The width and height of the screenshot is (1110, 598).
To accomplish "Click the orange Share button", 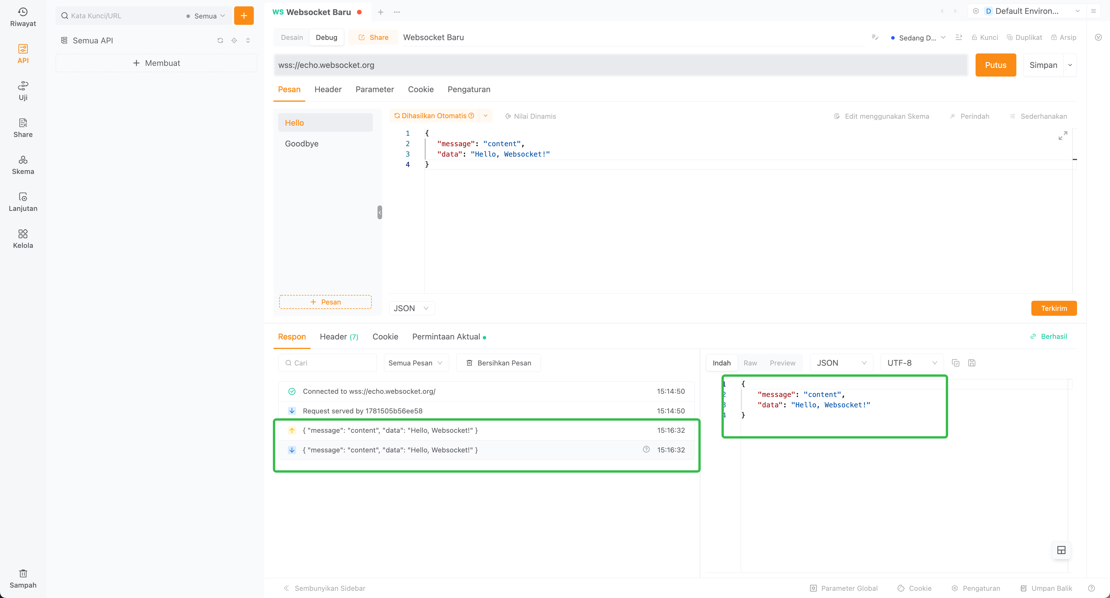I will (373, 38).
